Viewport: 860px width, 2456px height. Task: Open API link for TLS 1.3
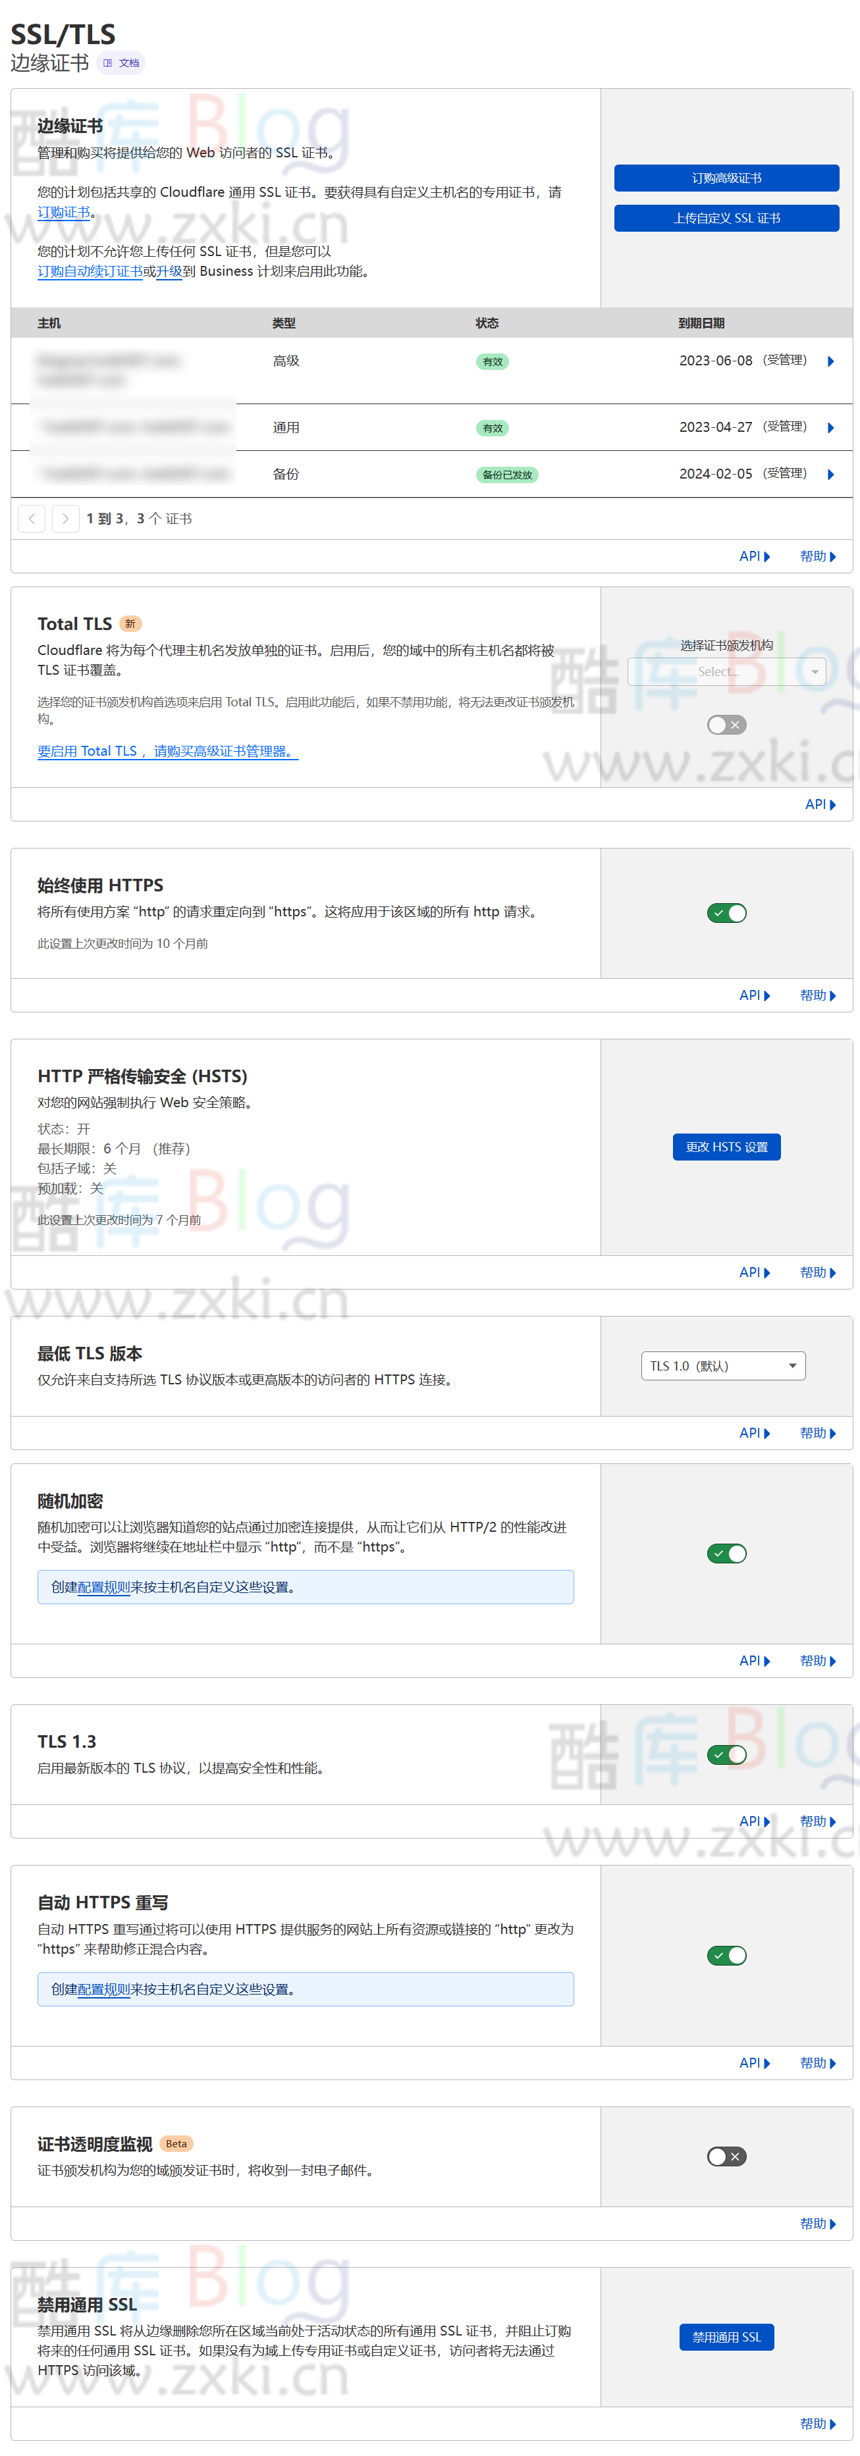754,1821
